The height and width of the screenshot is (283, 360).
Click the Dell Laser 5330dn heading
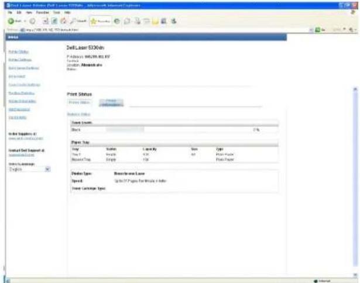tap(85, 48)
